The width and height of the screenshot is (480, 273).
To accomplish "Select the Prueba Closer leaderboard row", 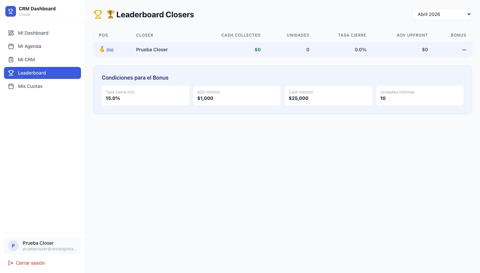I will (x=283, y=50).
